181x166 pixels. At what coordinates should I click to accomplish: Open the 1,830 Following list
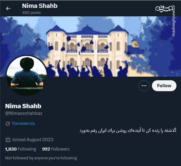[21, 149]
